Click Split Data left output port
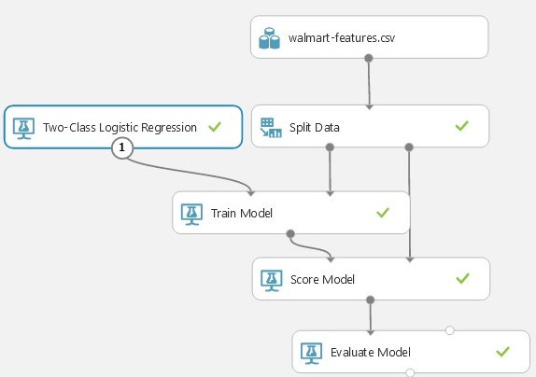The image size is (536, 377). tap(330, 147)
